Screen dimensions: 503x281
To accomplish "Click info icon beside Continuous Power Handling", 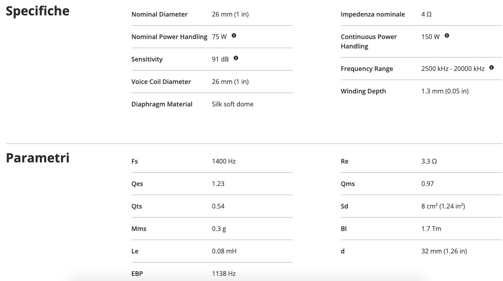I will 447,36.
